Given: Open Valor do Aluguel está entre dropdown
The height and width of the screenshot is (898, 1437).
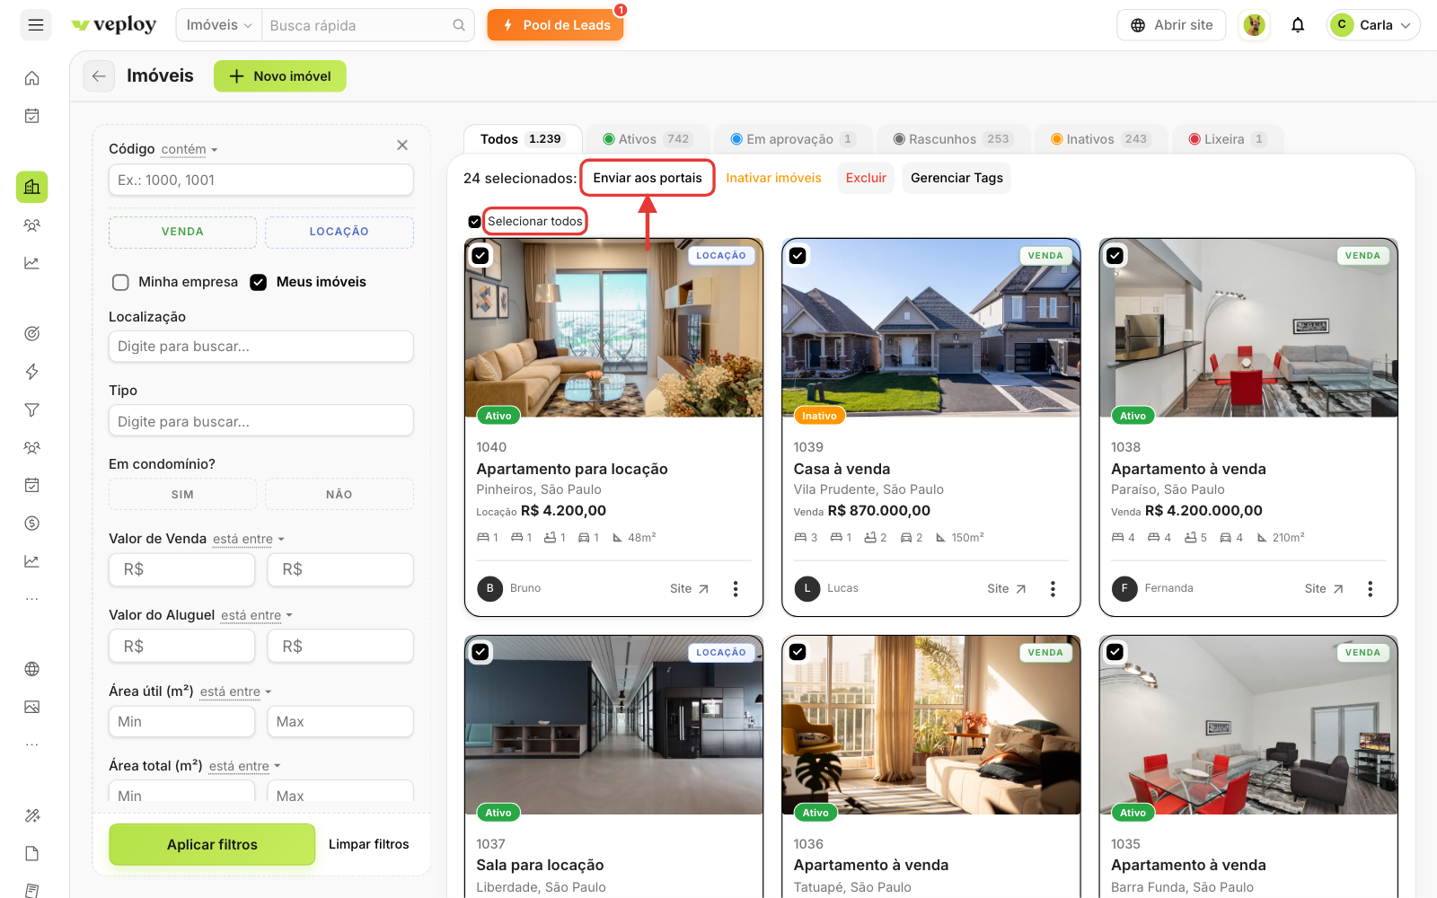Looking at the screenshot, I should [x=257, y=615].
